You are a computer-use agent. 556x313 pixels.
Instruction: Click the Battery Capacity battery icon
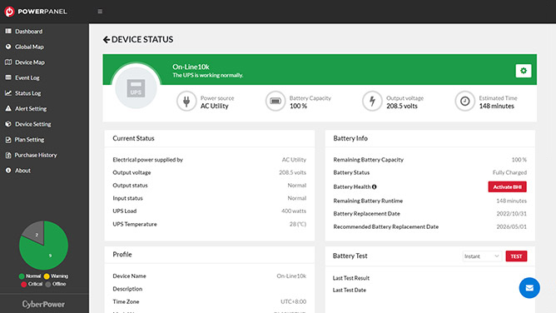(x=276, y=102)
